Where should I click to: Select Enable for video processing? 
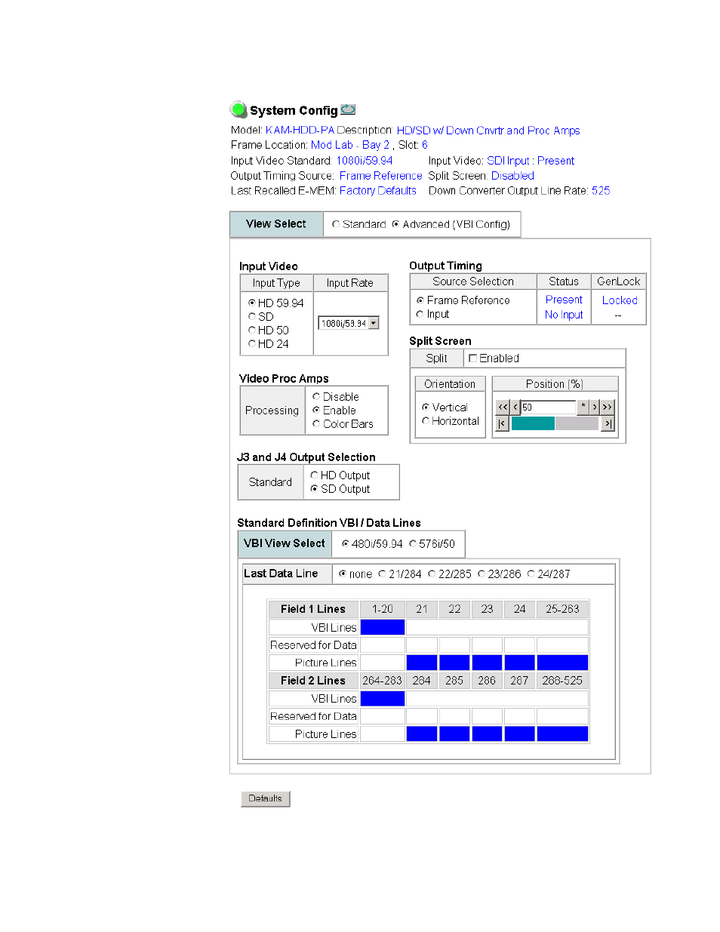coord(316,410)
